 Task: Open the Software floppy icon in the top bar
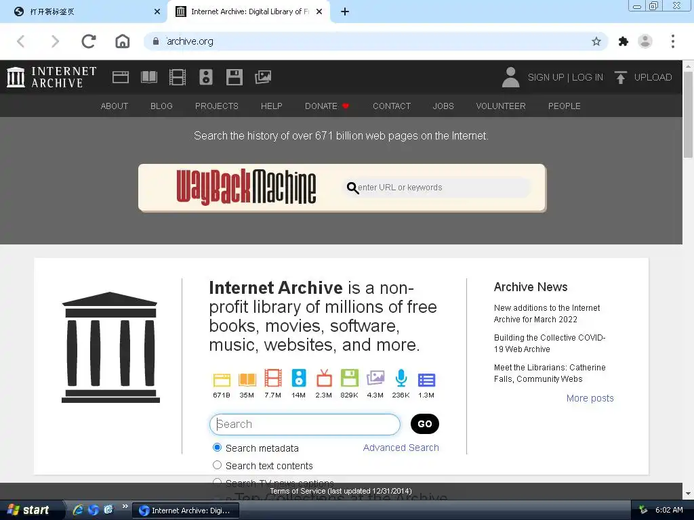click(234, 77)
